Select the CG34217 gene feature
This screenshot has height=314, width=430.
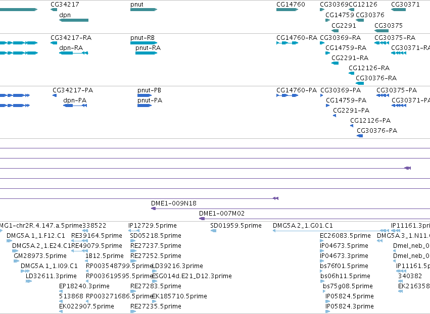54,10
